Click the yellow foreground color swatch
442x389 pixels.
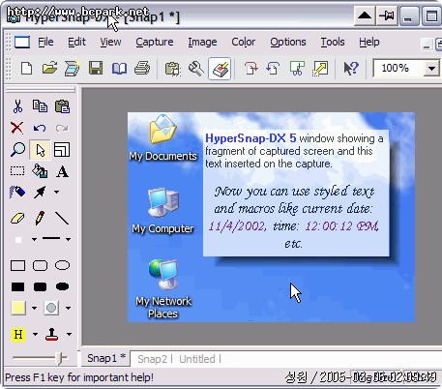click(x=18, y=308)
